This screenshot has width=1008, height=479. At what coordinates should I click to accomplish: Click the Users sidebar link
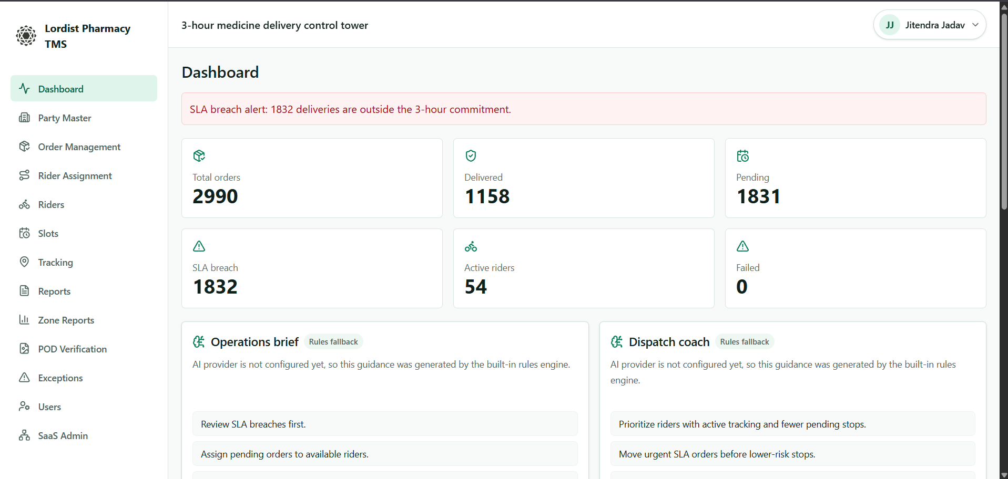[84, 407]
